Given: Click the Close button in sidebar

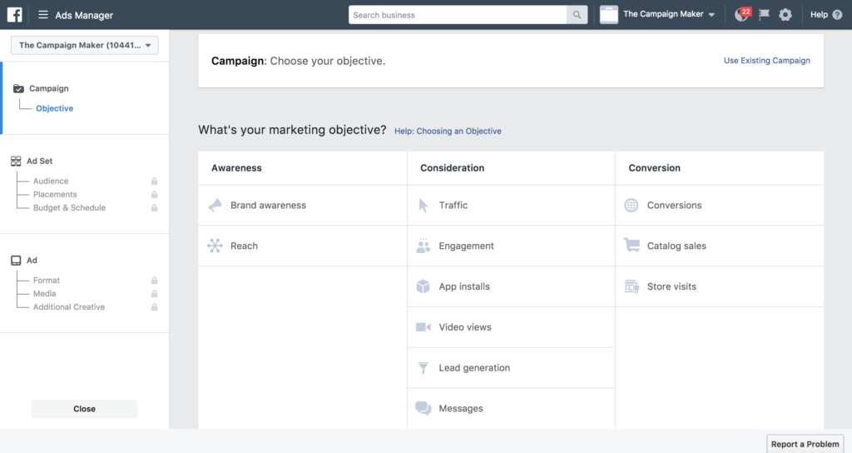Looking at the screenshot, I should [84, 409].
